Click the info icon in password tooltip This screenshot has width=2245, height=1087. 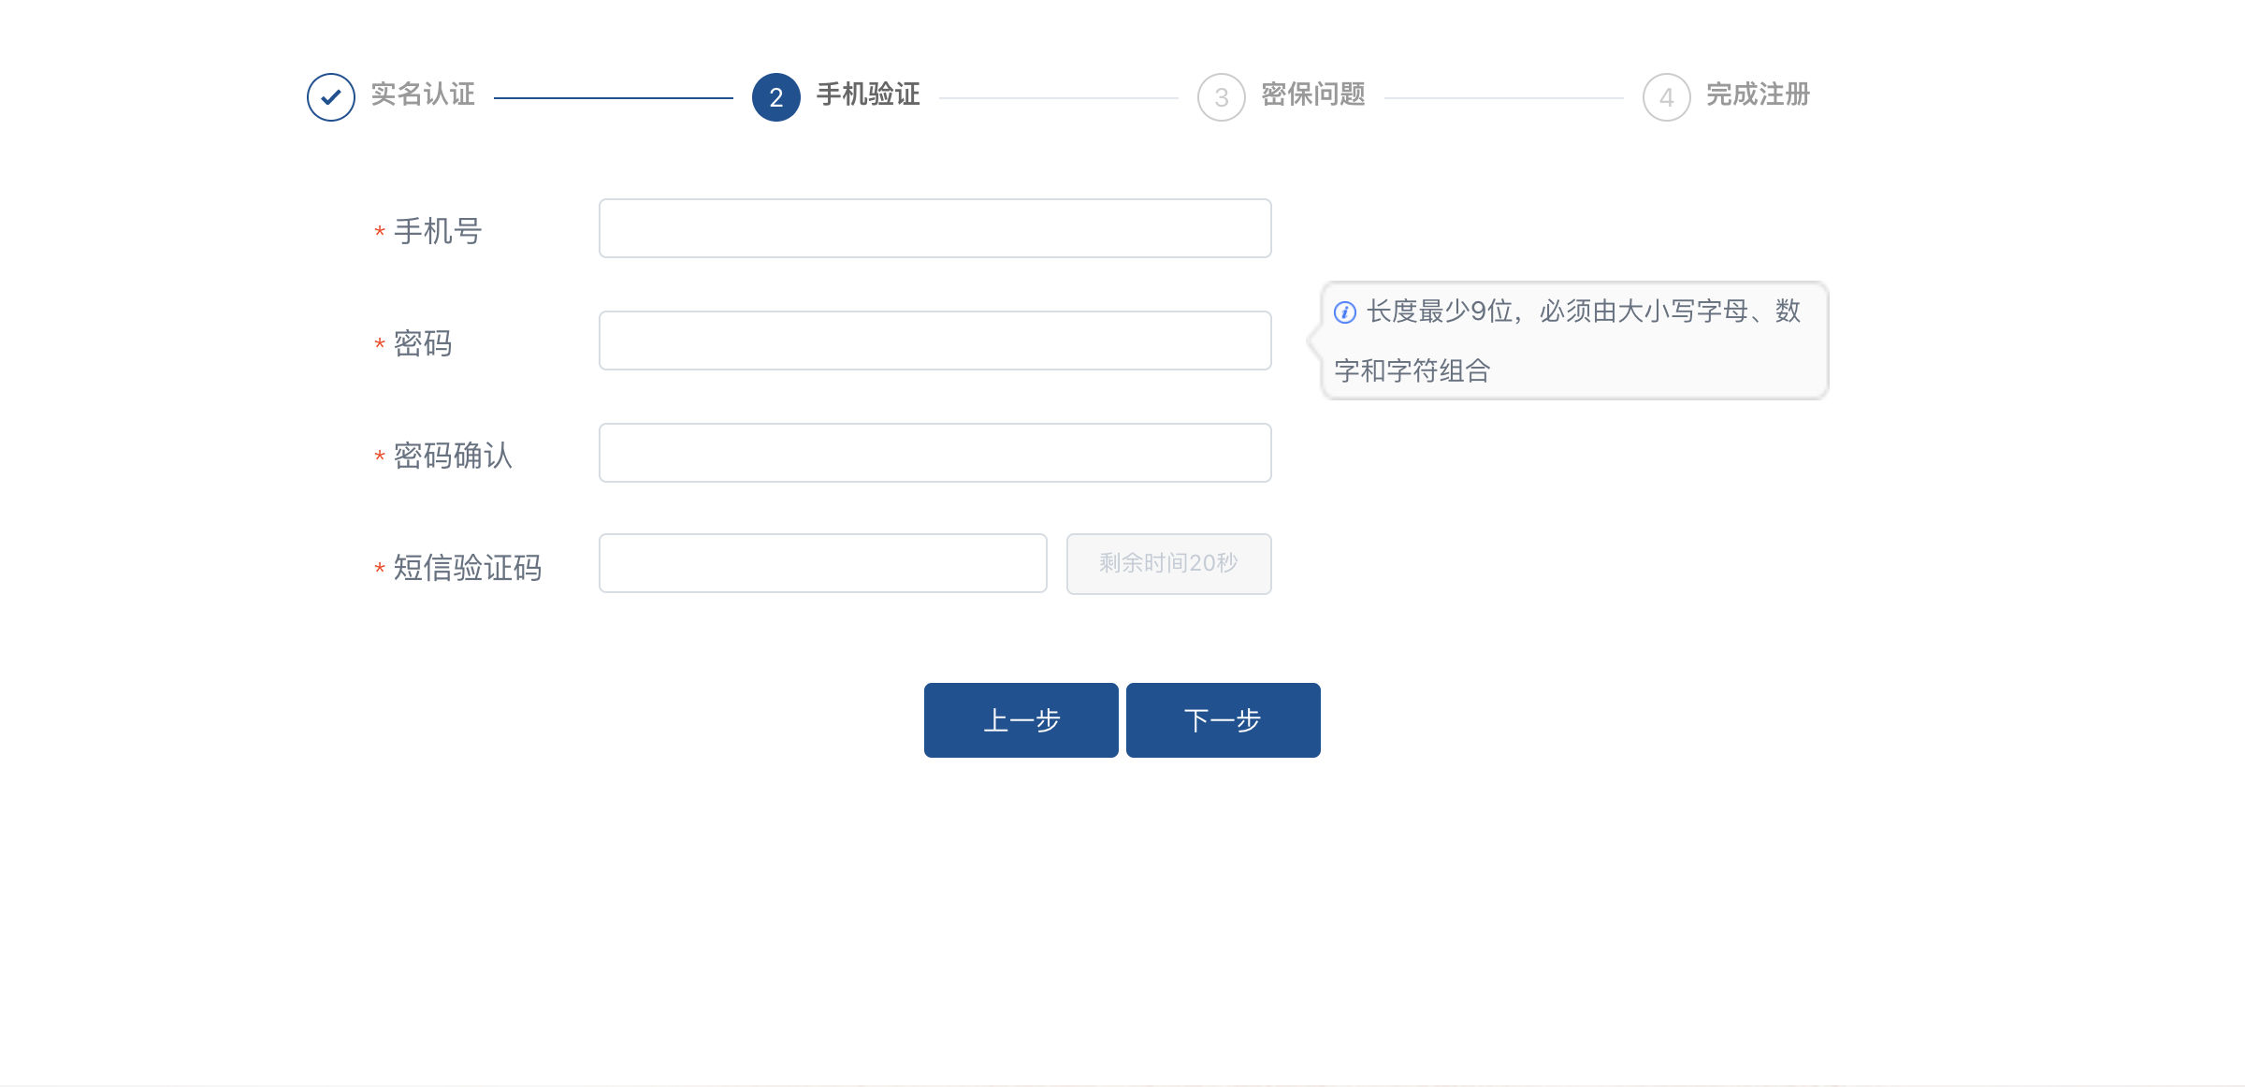(x=1345, y=312)
